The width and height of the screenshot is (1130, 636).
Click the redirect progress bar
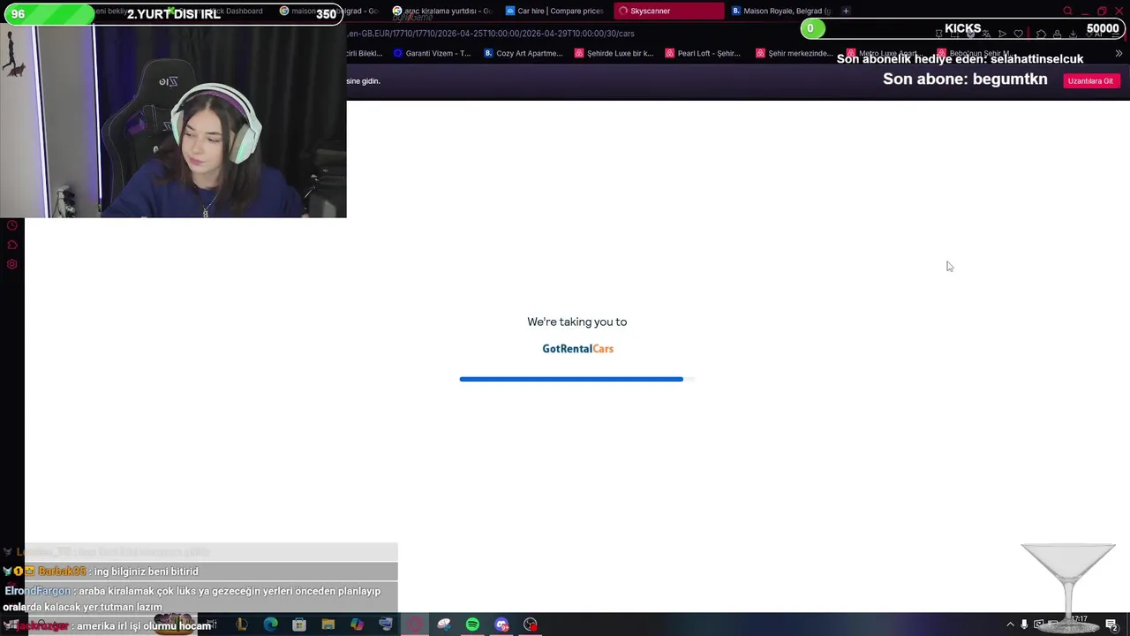[x=576, y=379]
